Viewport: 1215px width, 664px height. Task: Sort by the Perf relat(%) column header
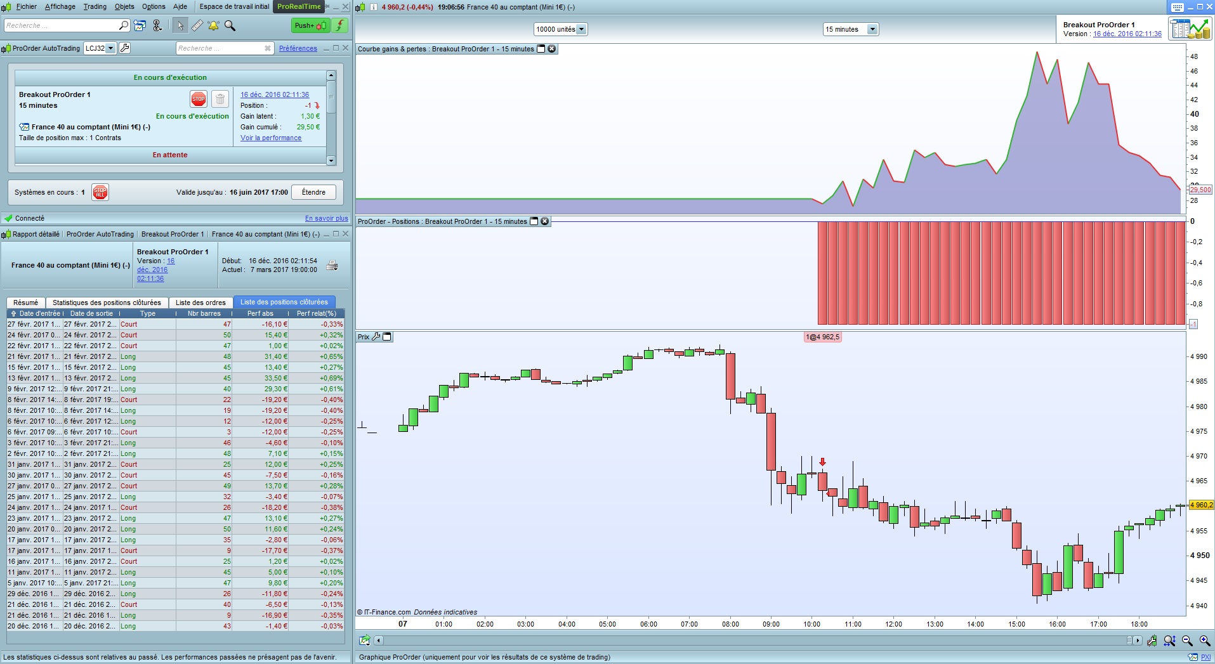coord(317,313)
